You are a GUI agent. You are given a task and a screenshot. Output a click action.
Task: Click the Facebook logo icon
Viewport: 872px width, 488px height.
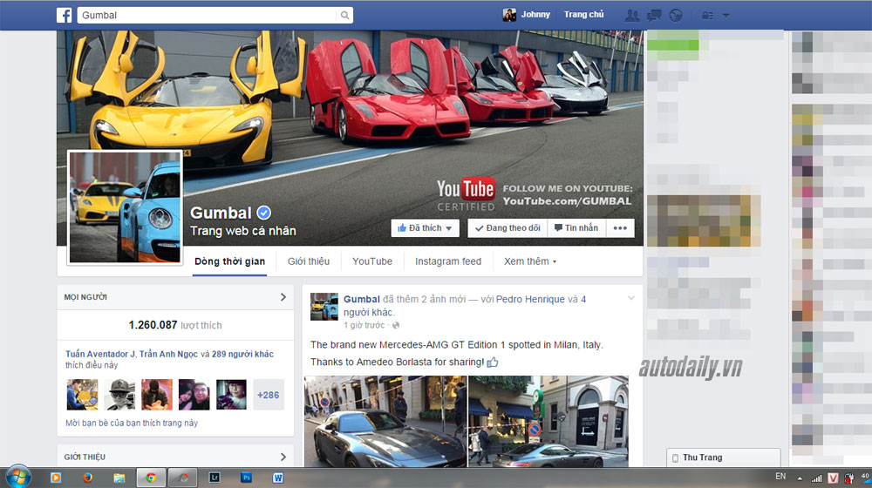pos(65,15)
